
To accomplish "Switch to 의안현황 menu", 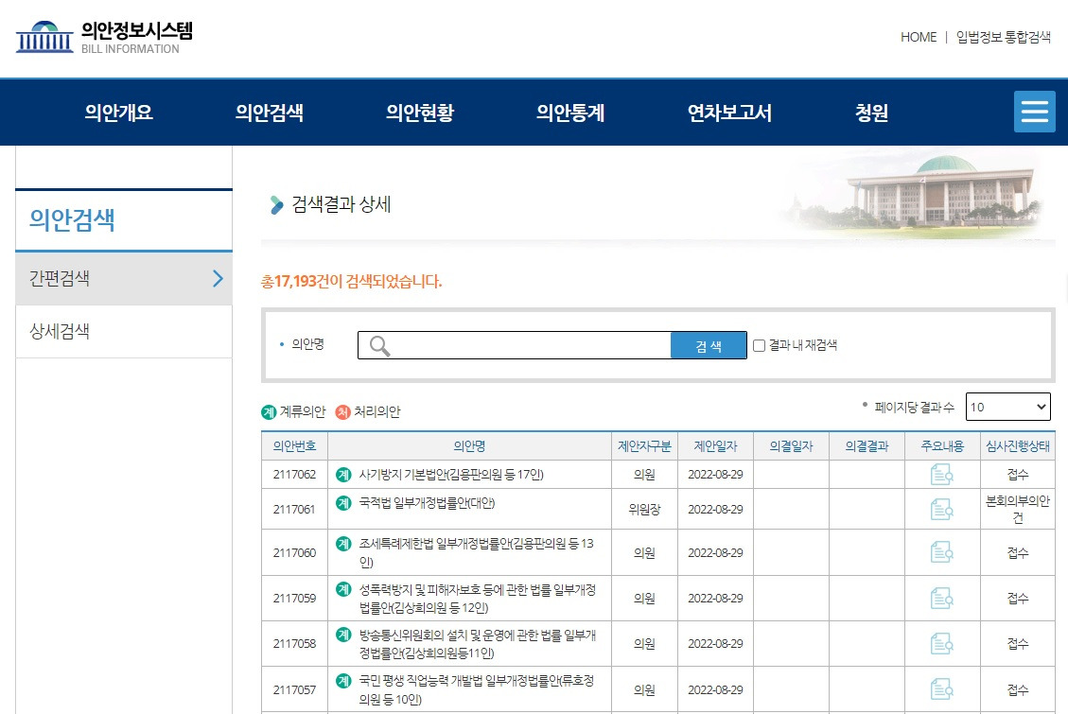I will [x=419, y=112].
